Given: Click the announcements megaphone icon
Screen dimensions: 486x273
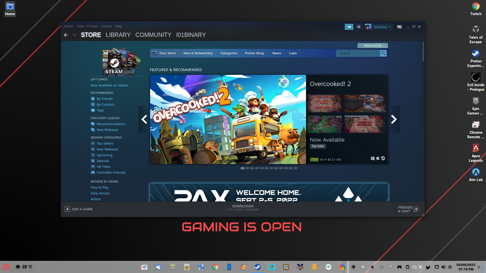Looking at the screenshot, I should [349, 27].
